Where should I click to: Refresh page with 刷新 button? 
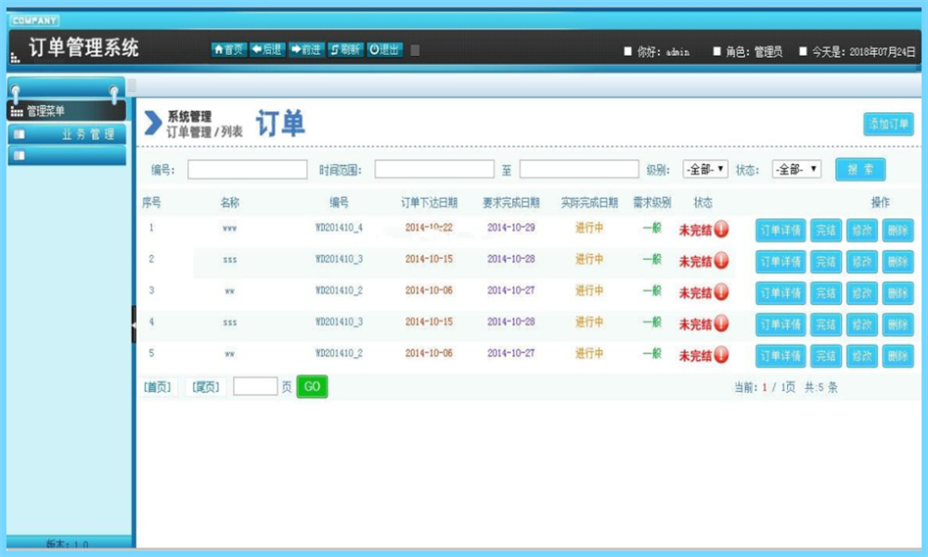tap(345, 50)
